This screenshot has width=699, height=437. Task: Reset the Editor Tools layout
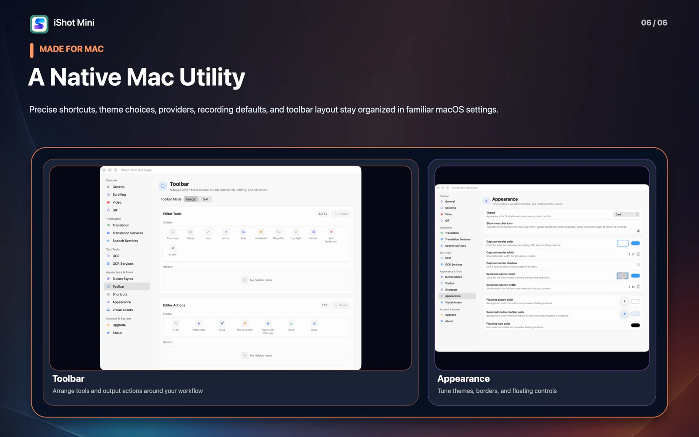341,214
